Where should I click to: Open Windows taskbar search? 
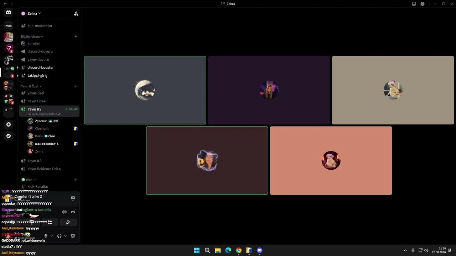(x=207, y=250)
